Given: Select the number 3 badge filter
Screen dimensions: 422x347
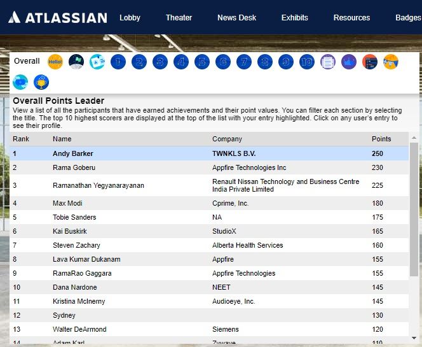Looking at the screenshot, I should click(x=160, y=62).
